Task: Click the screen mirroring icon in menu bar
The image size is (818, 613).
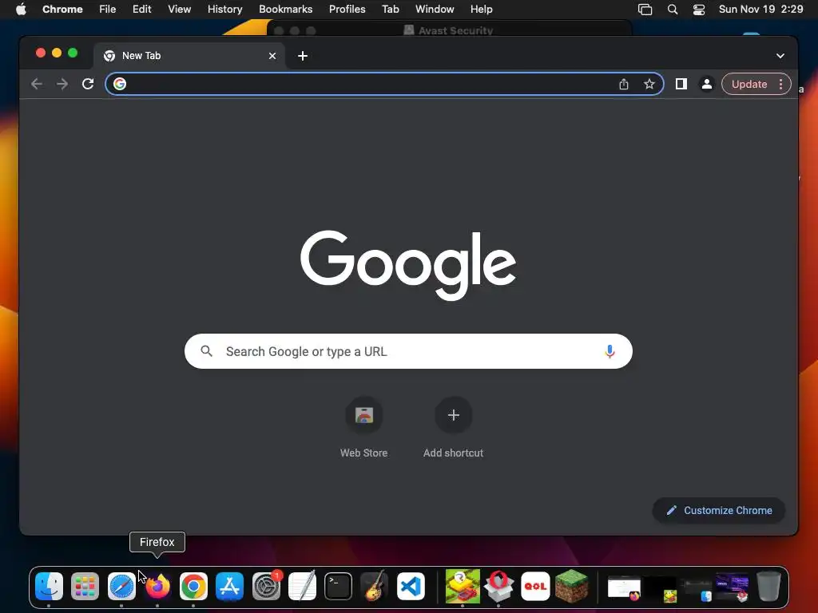Action: (x=645, y=10)
